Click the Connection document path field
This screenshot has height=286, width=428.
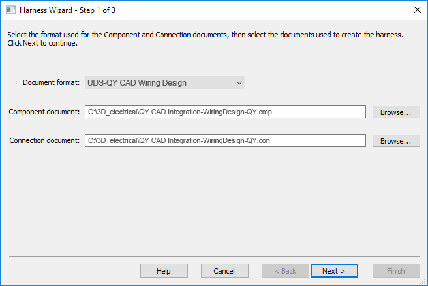[225, 140]
